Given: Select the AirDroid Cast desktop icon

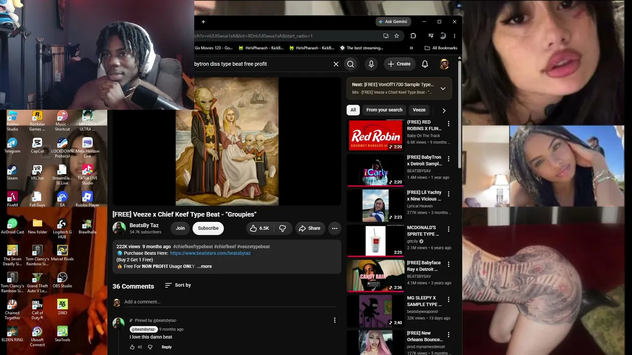Looking at the screenshot, I should point(12,227).
